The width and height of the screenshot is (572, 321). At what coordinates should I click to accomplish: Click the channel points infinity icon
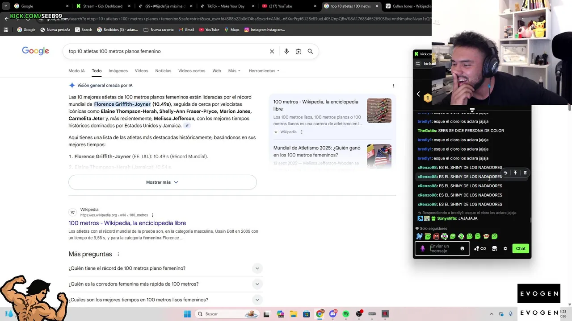(x=483, y=249)
